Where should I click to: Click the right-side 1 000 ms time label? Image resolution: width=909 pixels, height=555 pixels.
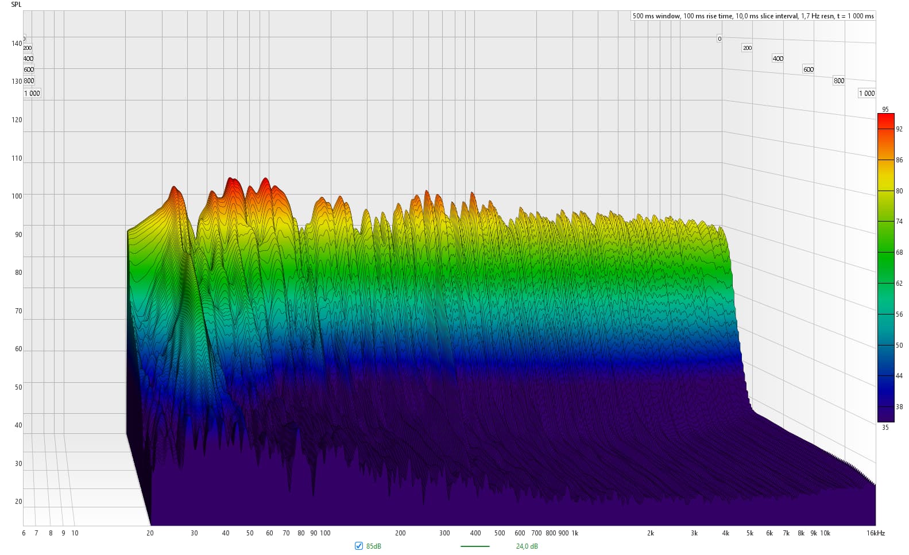pos(867,93)
